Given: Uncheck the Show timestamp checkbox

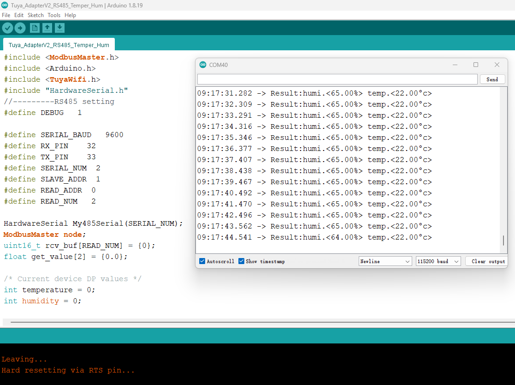Looking at the screenshot, I should coord(241,261).
